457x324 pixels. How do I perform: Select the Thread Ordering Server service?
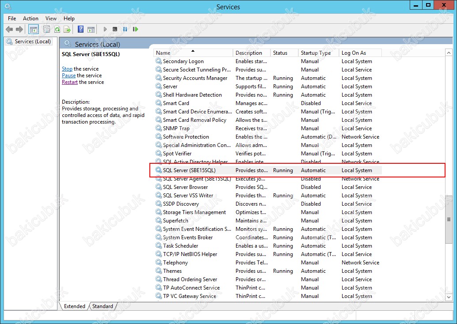[268, 279]
